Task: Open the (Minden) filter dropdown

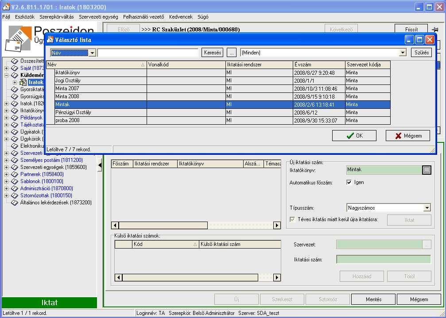Action: pyautogui.click(x=403, y=53)
